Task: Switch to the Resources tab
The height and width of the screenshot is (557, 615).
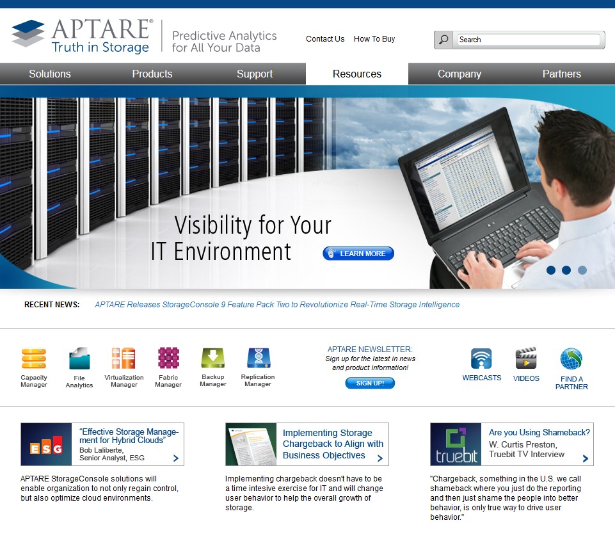Action: pos(357,74)
